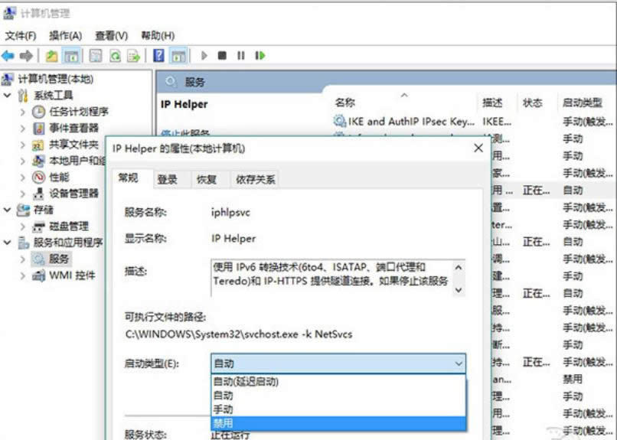Click the Device Manager icon
This screenshot has height=440, width=617.
tap(38, 194)
